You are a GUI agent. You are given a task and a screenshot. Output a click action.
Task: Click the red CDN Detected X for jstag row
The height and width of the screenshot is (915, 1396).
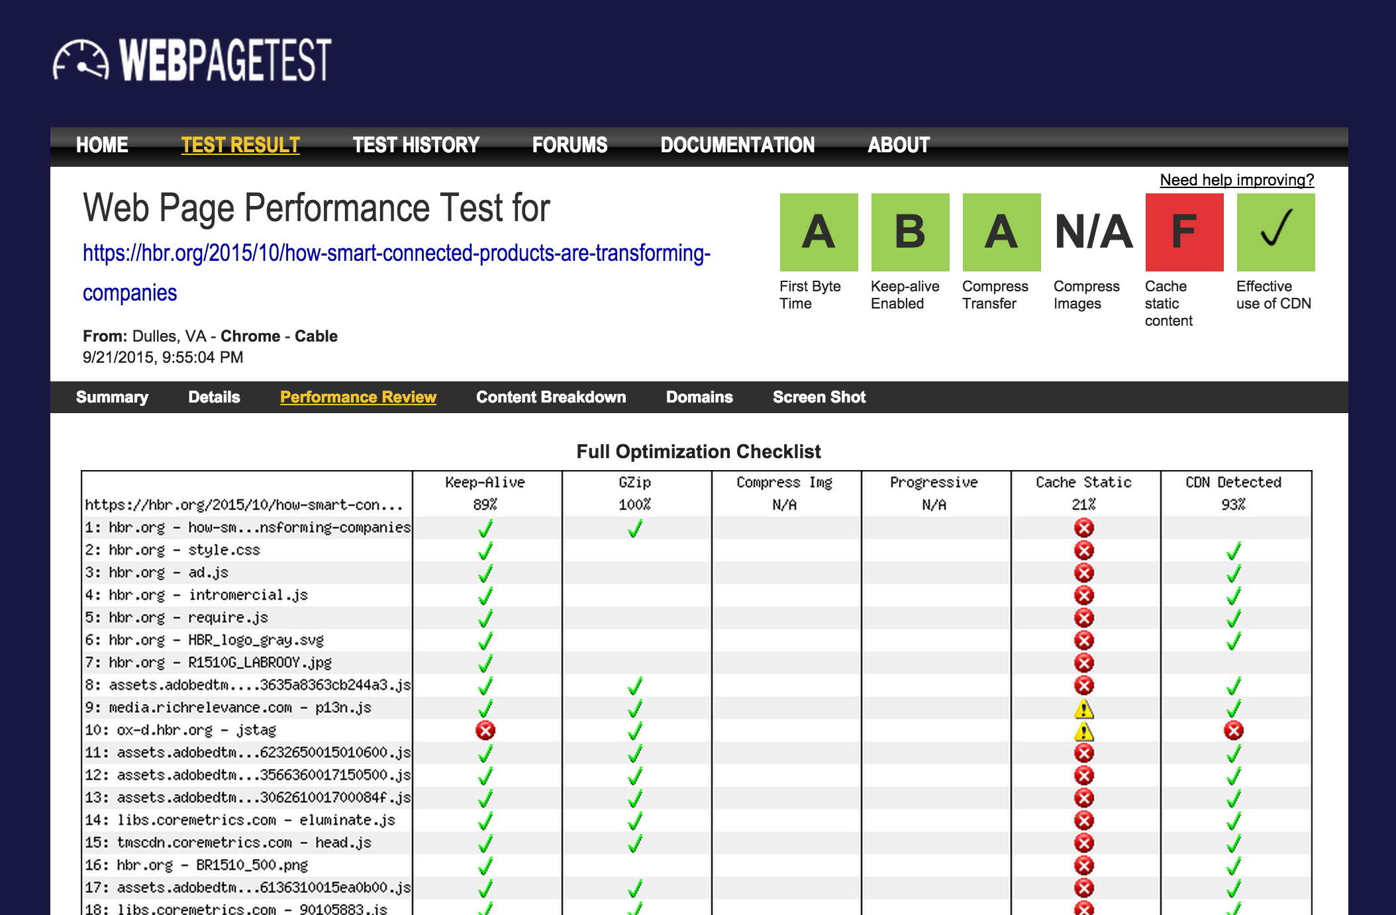[x=1233, y=730]
